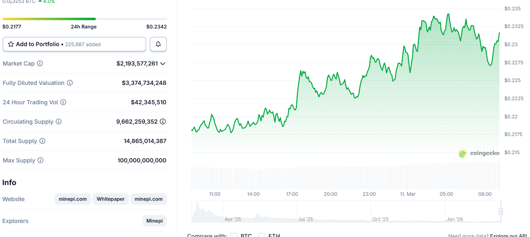Click the info icon beside Circulating Supply label
Viewport: 530px width, 237px height.
(x=59, y=122)
